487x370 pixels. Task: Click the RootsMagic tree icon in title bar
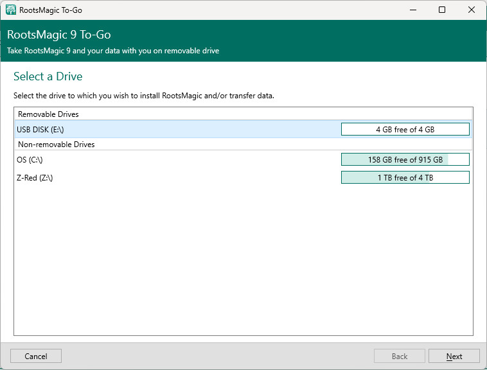tap(11, 10)
